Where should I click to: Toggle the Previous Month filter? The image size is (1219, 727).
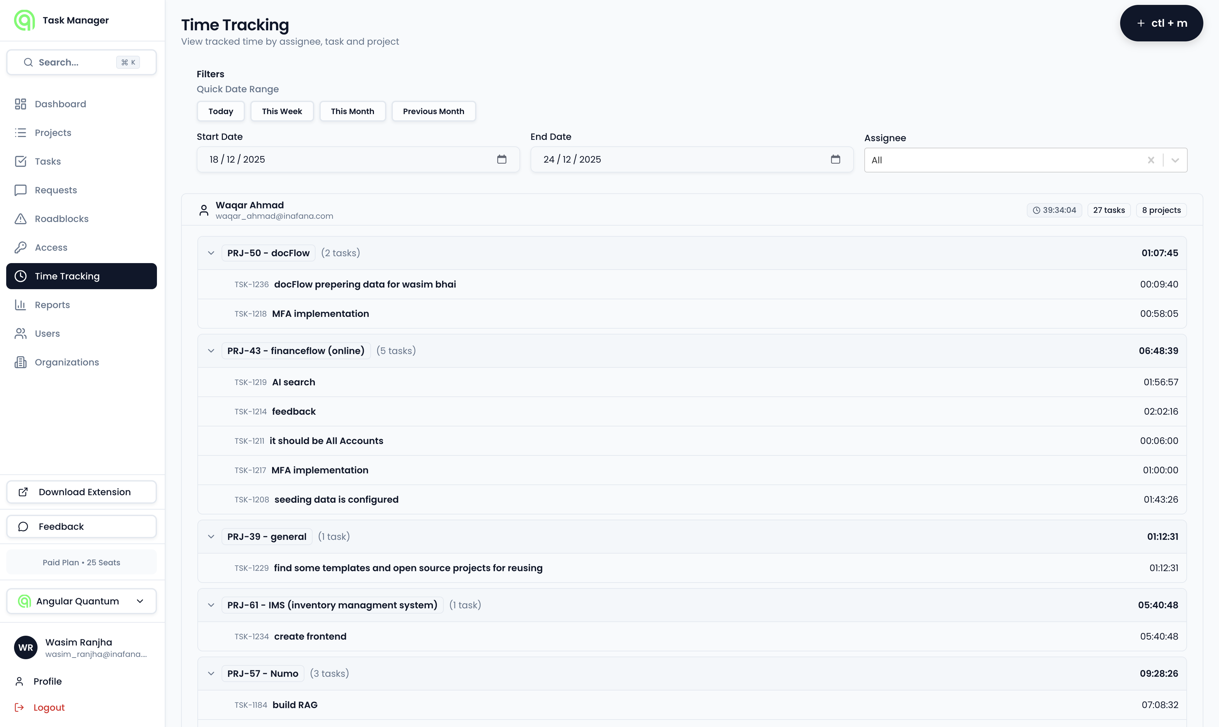(x=433, y=111)
